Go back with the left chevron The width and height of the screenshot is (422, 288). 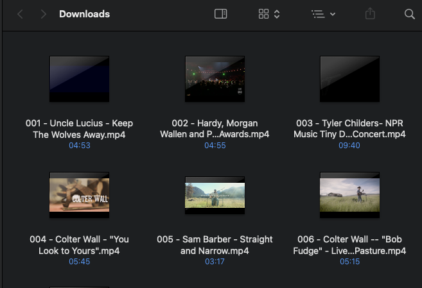[20, 14]
